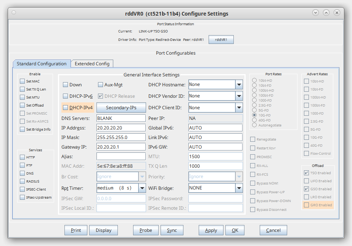Click the window menu icon in title bar
Viewport: 352px width, 246px height.
(x=14, y=13)
